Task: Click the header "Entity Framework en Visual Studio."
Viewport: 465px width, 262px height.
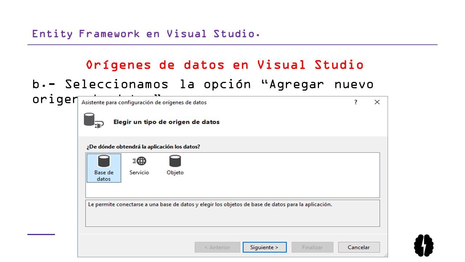Action: coord(146,34)
